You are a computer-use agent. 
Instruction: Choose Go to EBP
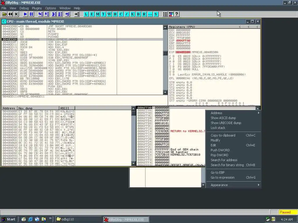tap(234, 172)
